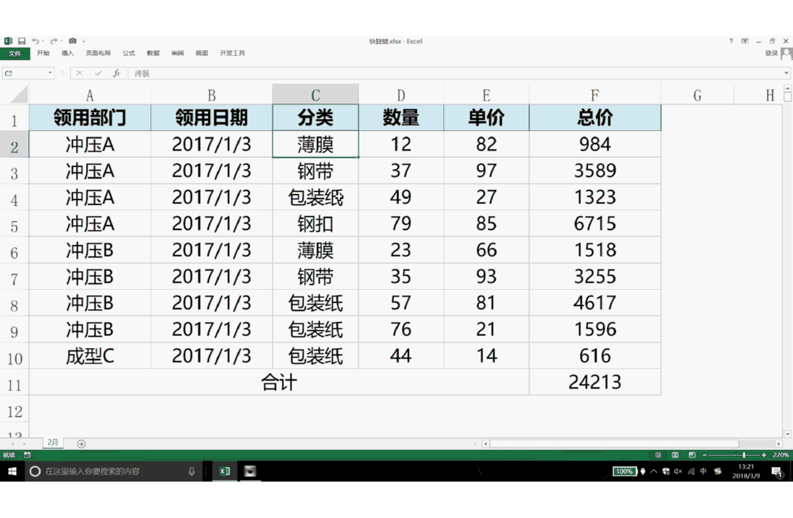
Task: Cancel the entry with the X icon
Action: (79, 72)
